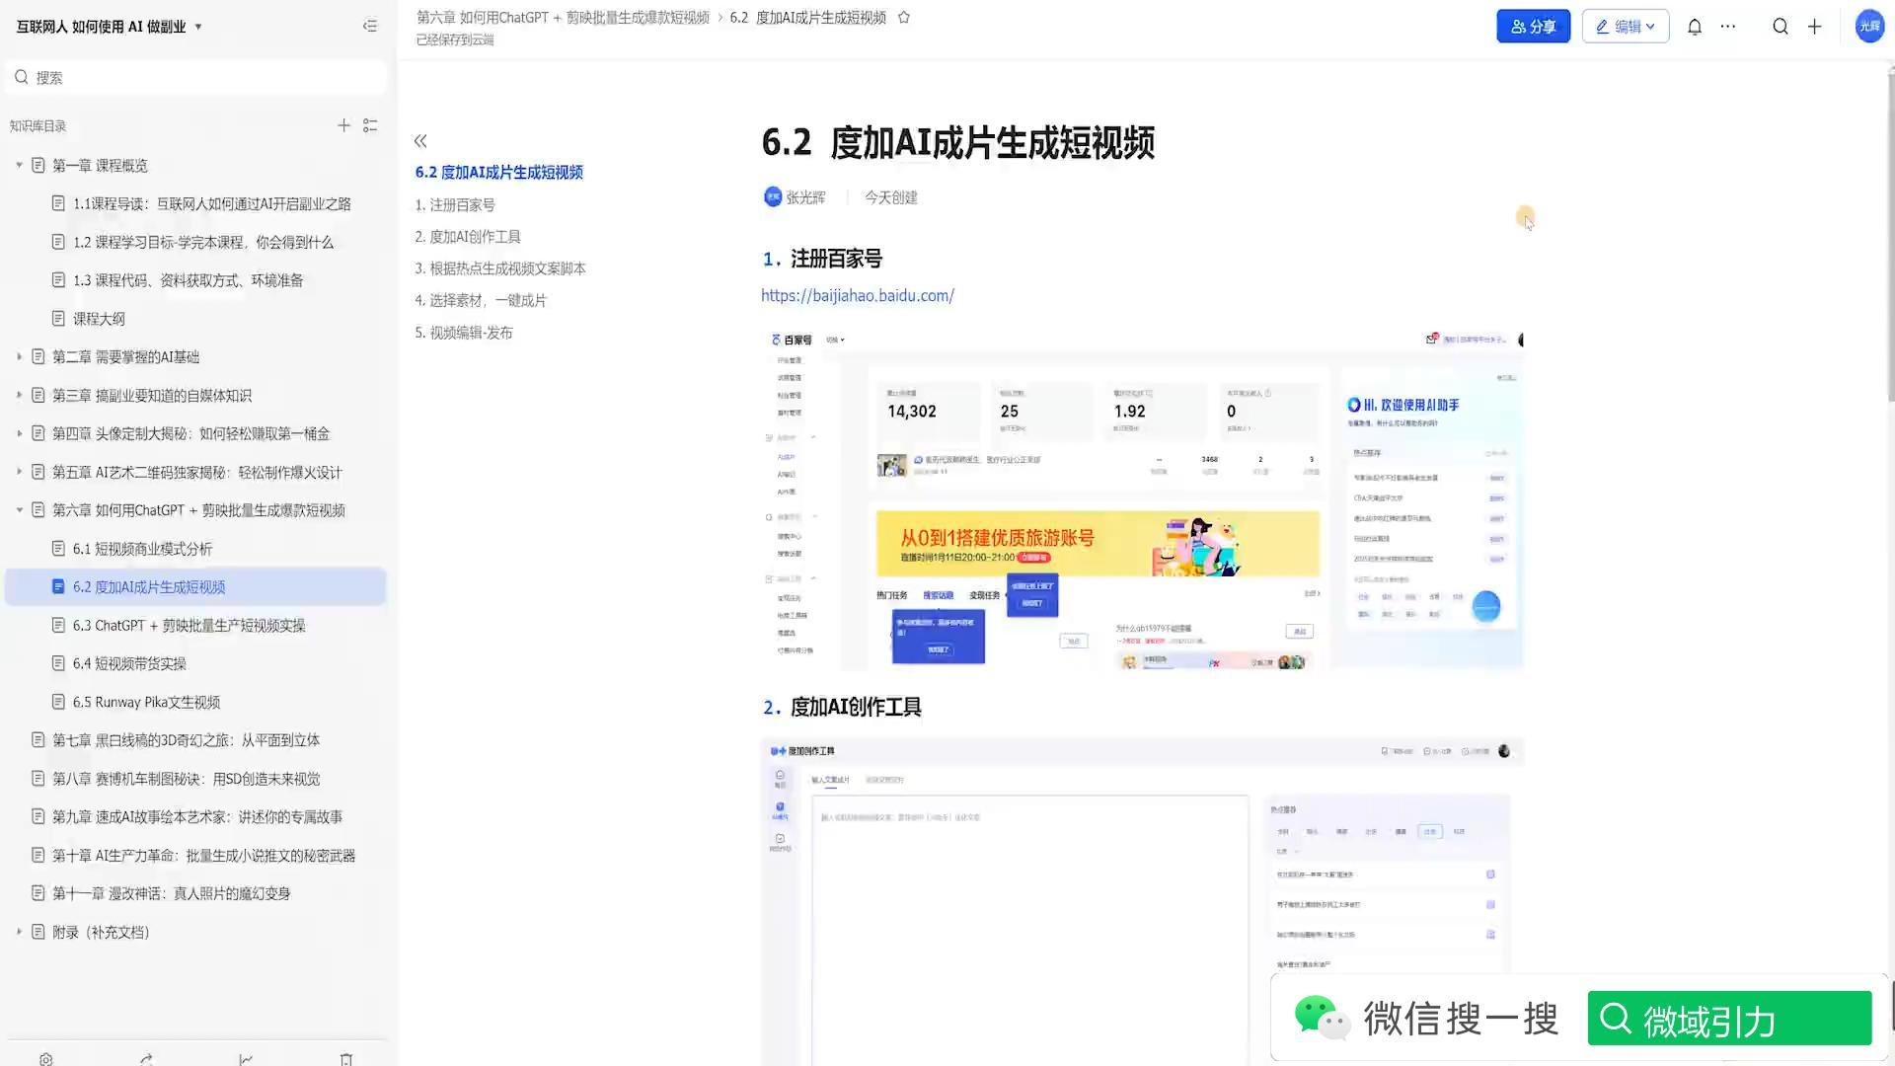
Task: Click author name 张光辉
Action: [x=805, y=197]
